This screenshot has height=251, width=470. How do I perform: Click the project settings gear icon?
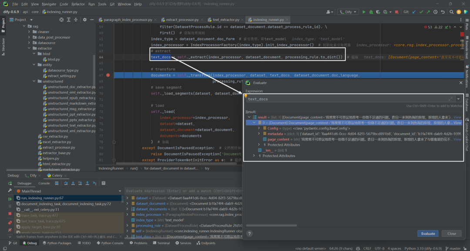click(x=84, y=20)
